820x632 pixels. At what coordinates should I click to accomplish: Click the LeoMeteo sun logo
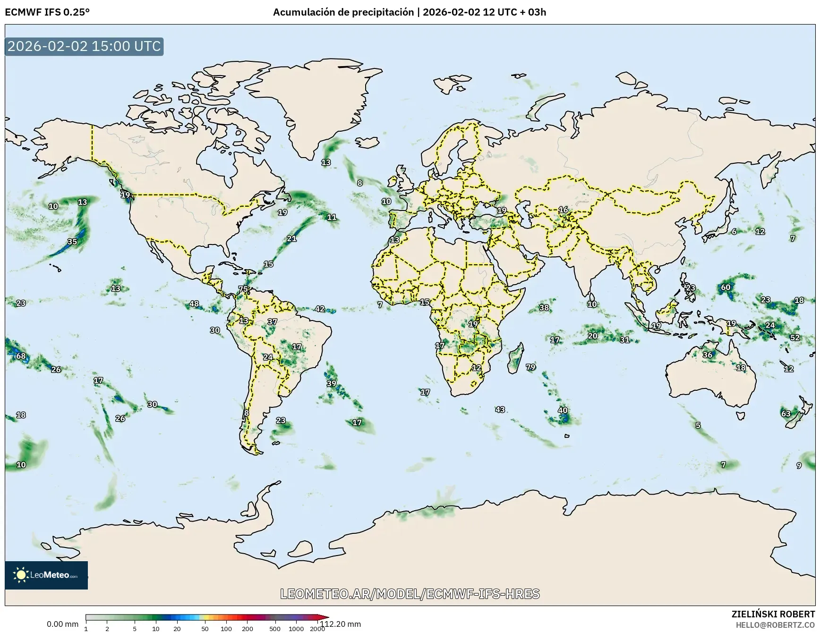pos(21,574)
